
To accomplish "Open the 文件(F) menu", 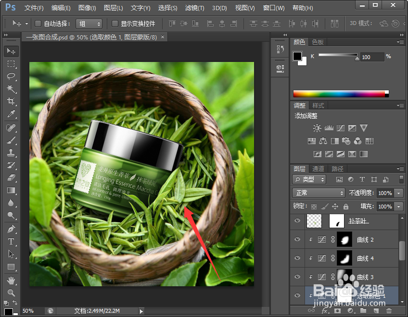I will click(x=34, y=8).
